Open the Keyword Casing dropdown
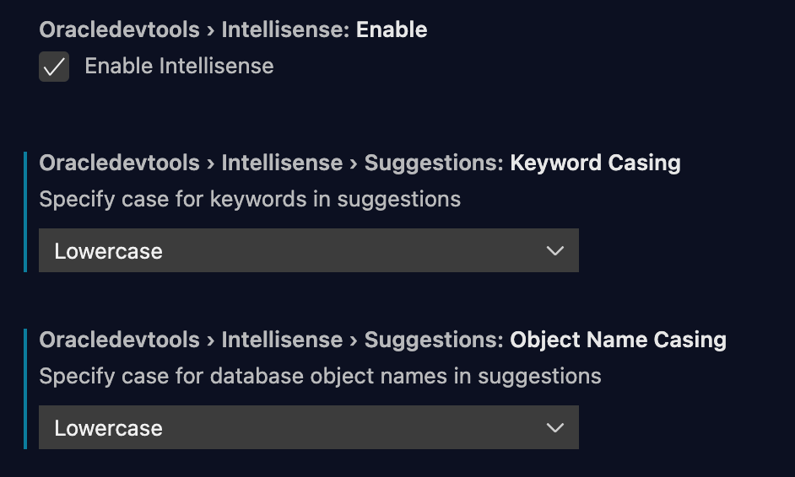Viewport: 795px width, 477px height. tap(309, 250)
